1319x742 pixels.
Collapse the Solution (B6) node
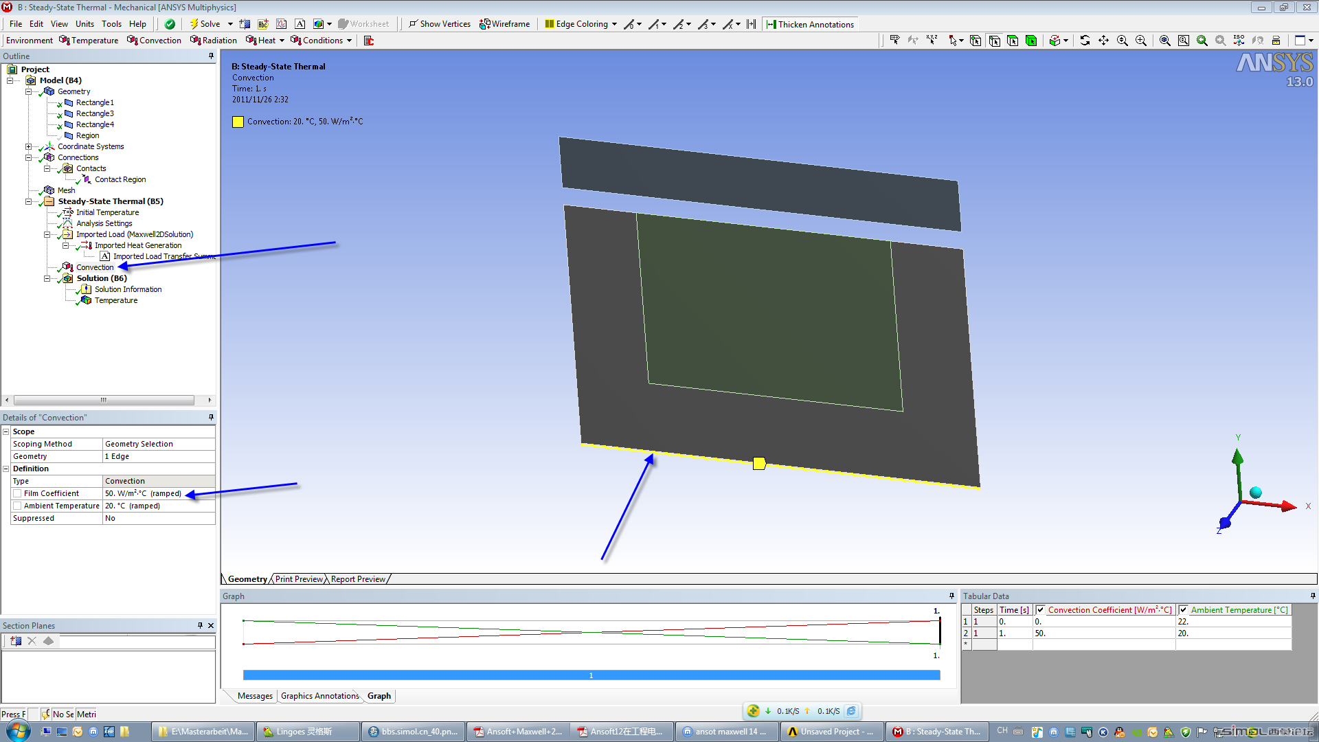(47, 278)
